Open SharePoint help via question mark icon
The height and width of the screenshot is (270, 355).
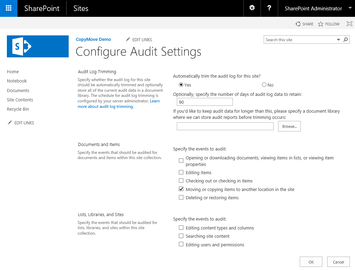[269, 8]
